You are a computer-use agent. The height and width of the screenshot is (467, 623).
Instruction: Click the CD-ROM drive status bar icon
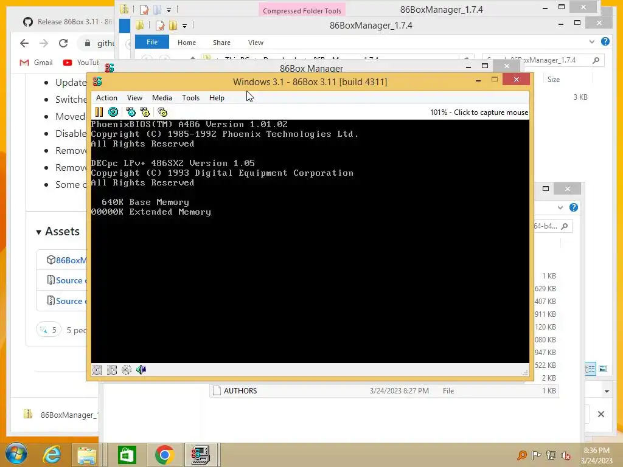tap(127, 370)
